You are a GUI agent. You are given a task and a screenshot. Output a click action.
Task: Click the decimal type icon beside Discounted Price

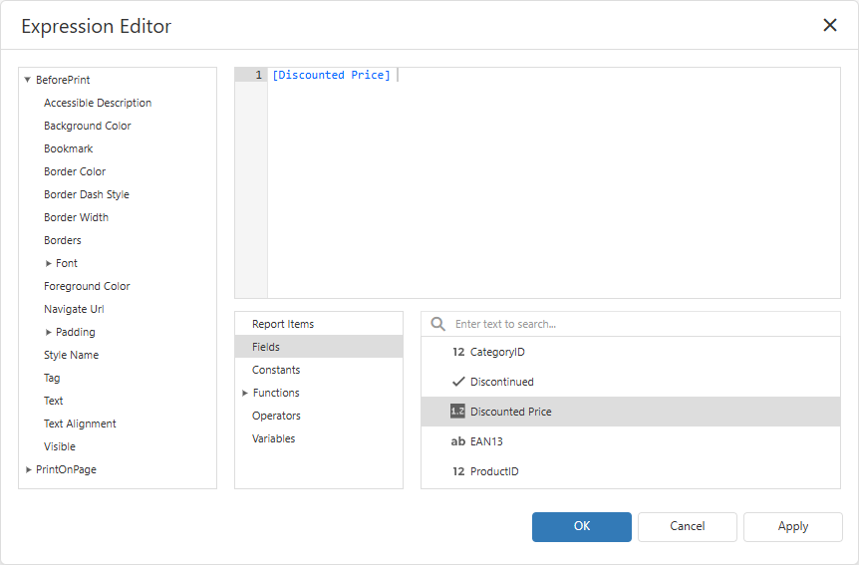tap(457, 411)
